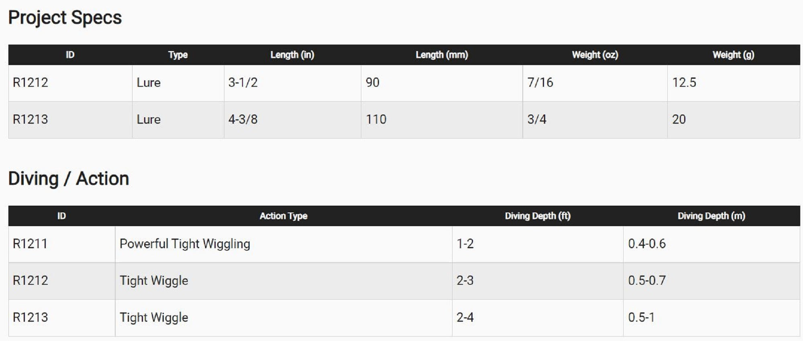This screenshot has width=803, height=341.
Task: Click the Length (mm) column header
Action: pos(442,55)
